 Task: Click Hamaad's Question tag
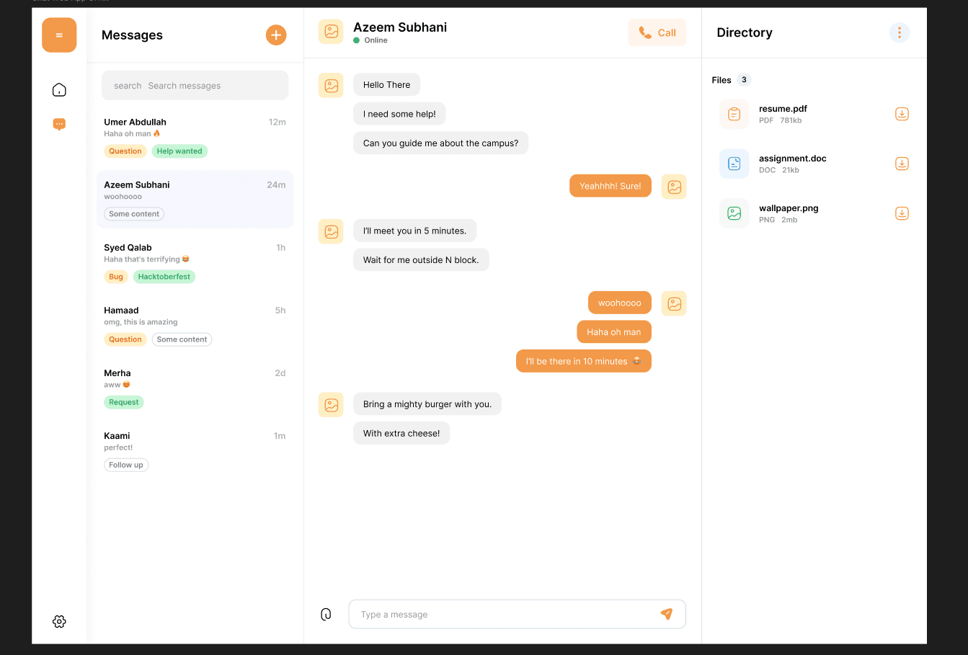point(125,339)
